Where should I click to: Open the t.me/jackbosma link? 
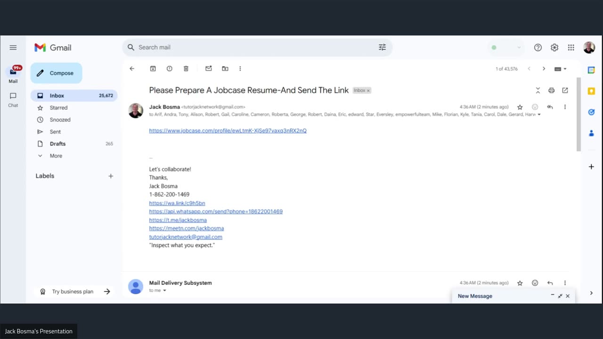(178, 220)
